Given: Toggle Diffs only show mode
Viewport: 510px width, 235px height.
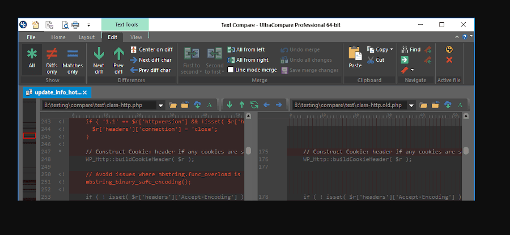Looking at the screenshot, I should (x=52, y=59).
